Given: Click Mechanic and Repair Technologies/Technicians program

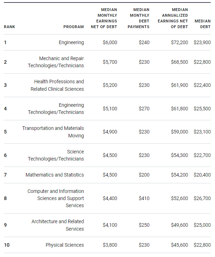Looking at the screenshot, I should click(x=56, y=62).
